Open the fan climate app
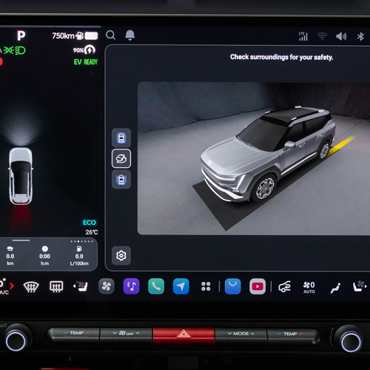The height and width of the screenshot is (370, 370). pyautogui.click(x=107, y=286)
